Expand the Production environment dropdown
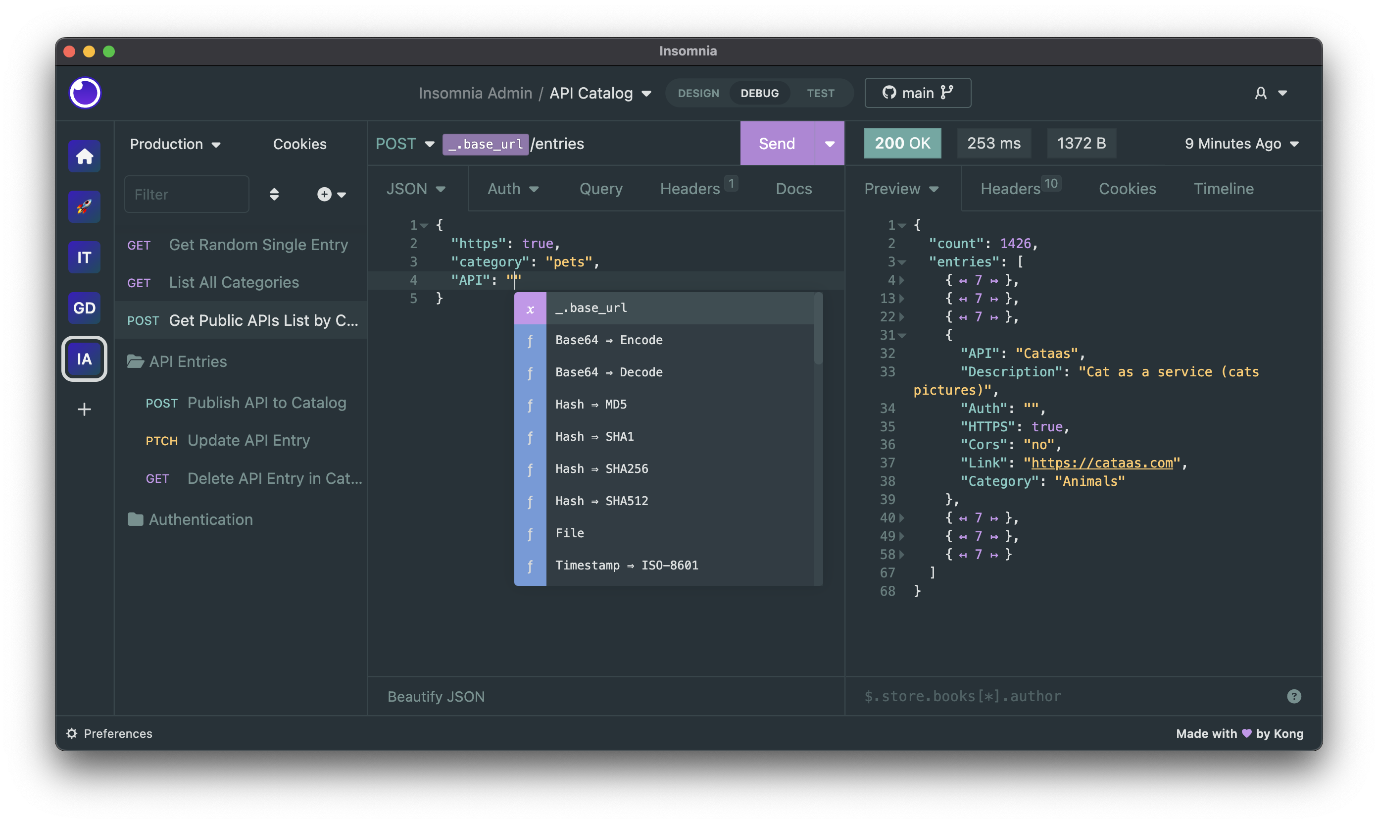Image resolution: width=1378 pixels, height=824 pixels. (x=175, y=142)
